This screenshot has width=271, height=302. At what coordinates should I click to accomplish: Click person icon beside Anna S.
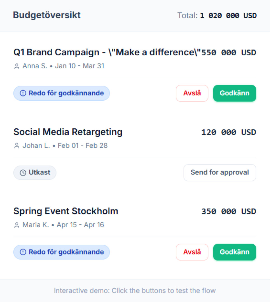[17, 66]
